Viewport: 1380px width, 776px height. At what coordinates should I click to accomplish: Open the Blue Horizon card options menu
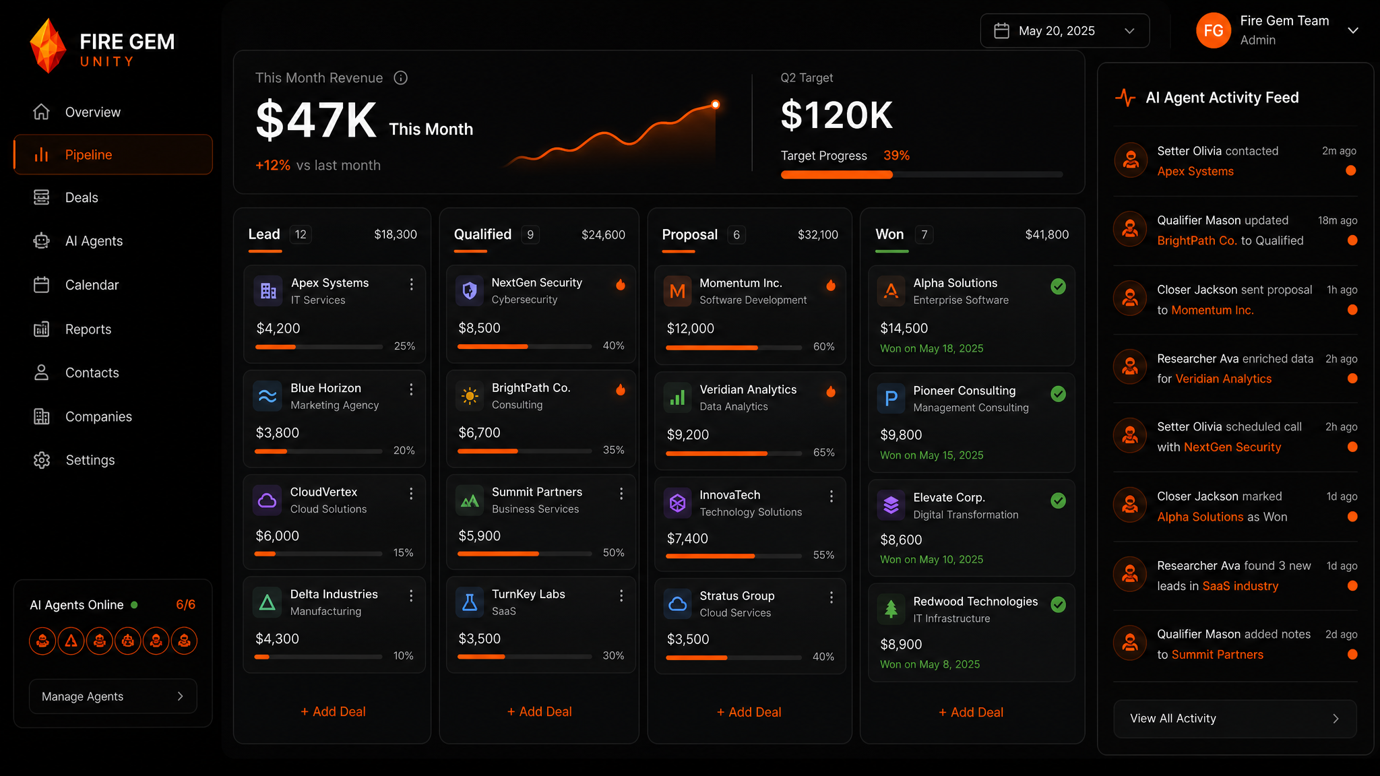[x=411, y=389]
